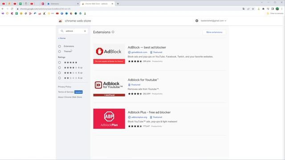285x160 pixels.
Task: Open AdBlock — best ad blocker listing
Action: tap(147, 48)
